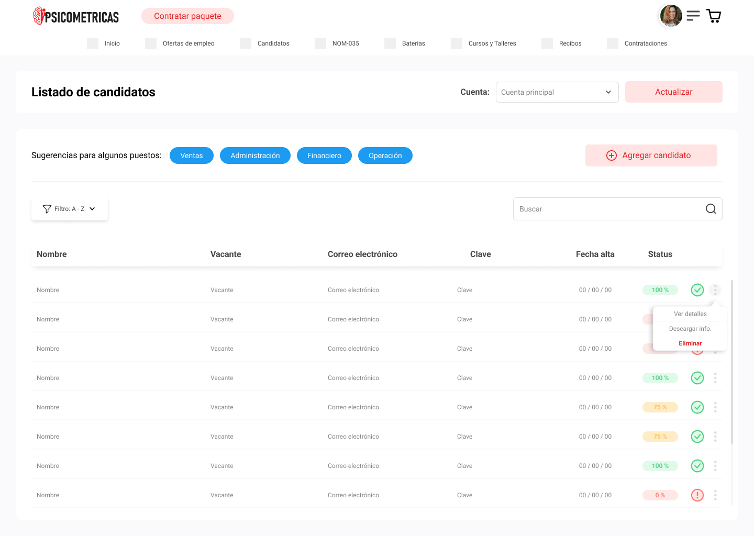
Task: Click the Nombre column header
Action: point(52,254)
